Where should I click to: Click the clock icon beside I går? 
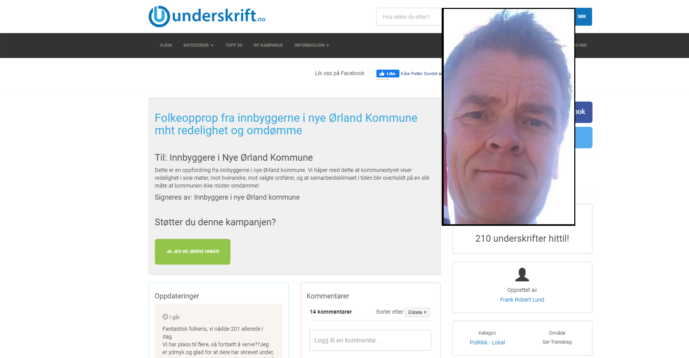[165, 317]
